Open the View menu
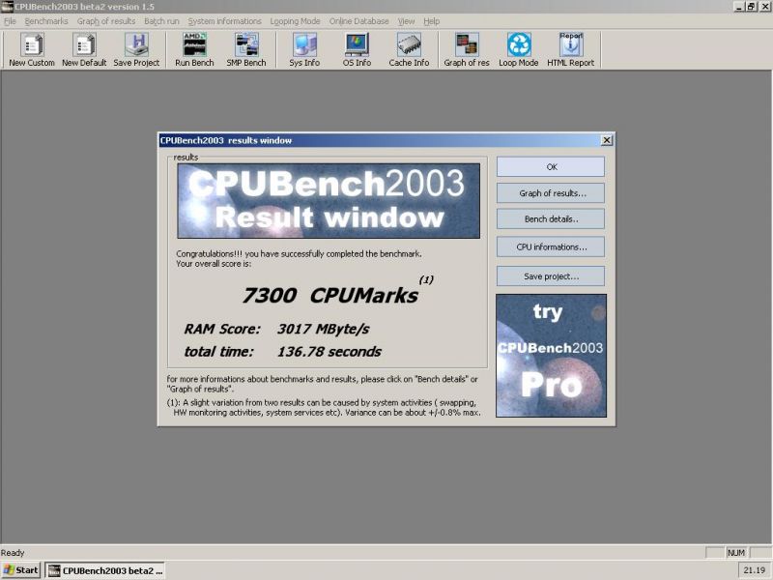Image resolution: width=773 pixels, height=580 pixels. pyautogui.click(x=406, y=21)
